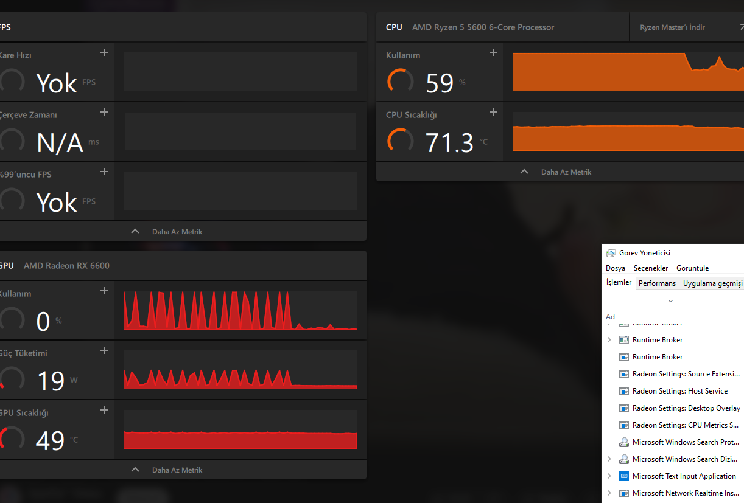The image size is (744, 503).
Task: Click the Güç Tüketimi power graph
Action: pyautogui.click(x=240, y=370)
